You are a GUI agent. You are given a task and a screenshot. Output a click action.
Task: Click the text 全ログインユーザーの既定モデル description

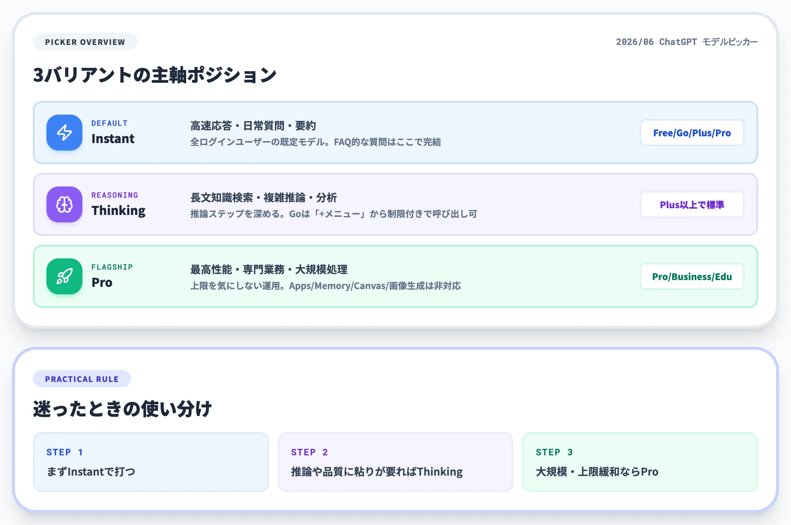coord(316,142)
